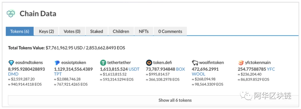The image size is (301, 109).
Task: Click the woolfintoken sheep icon
Action: (x=195, y=63)
